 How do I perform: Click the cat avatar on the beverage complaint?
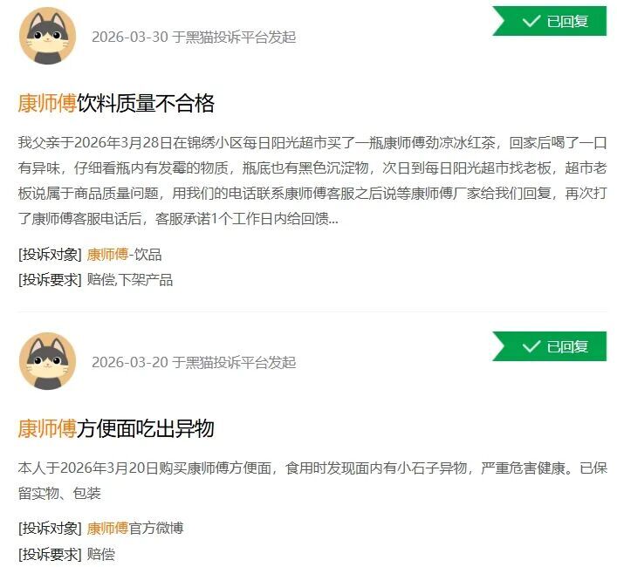coord(48,36)
